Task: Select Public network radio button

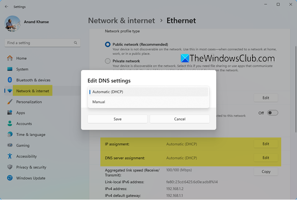Action: (x=108, y=44)
